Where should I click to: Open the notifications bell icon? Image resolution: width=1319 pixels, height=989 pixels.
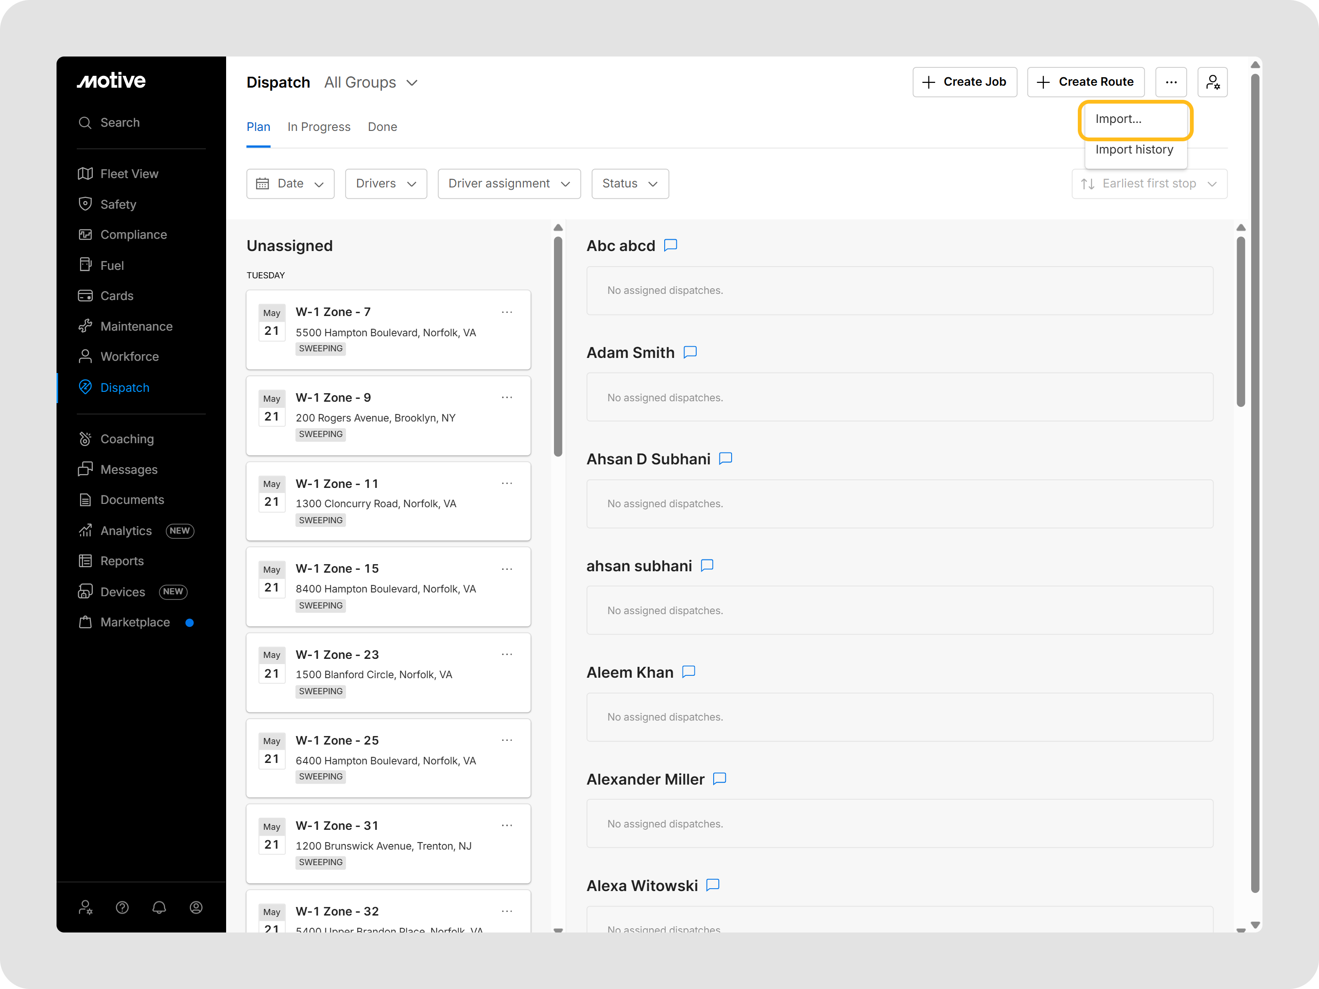[159, 907]
